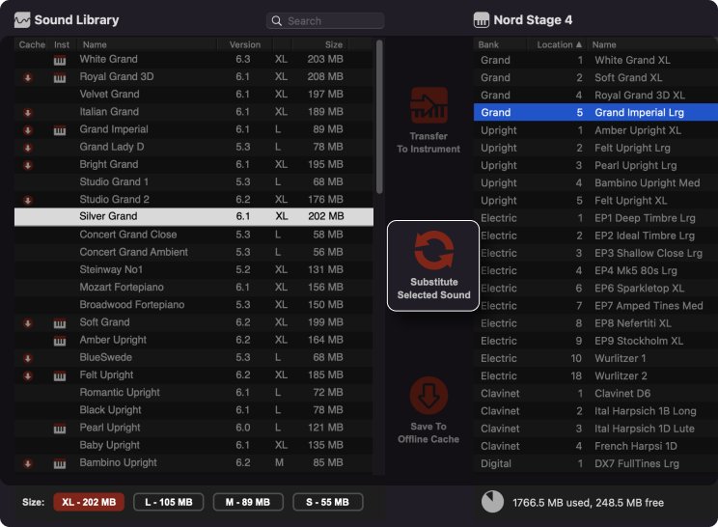Select the S - 55 MB size option
The image size is (718, 527).
[x=327, y=502]
